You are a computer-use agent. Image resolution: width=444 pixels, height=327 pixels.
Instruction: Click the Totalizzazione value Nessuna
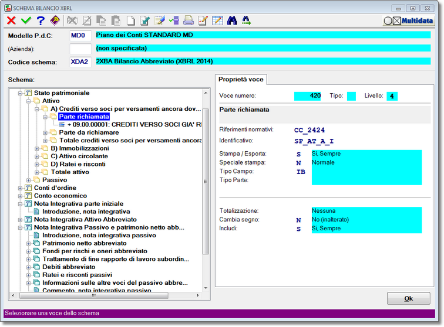[324, 211]
